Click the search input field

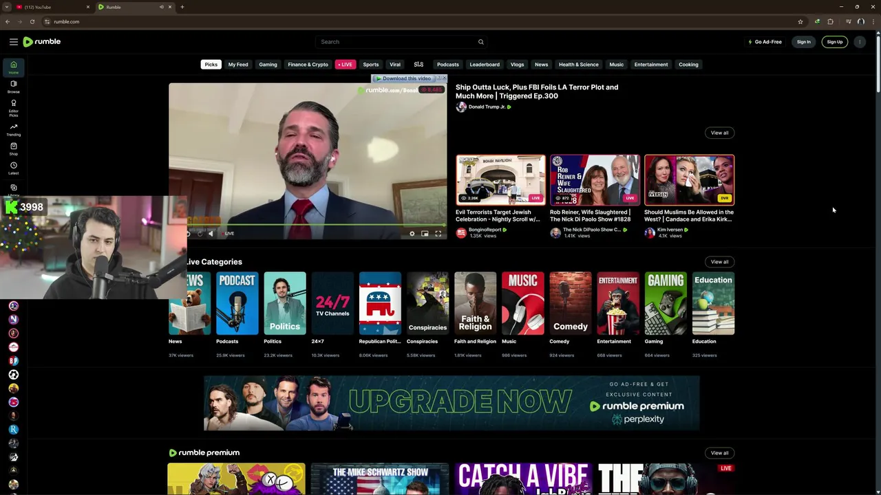pyautogui.click(x=396, y=42)
